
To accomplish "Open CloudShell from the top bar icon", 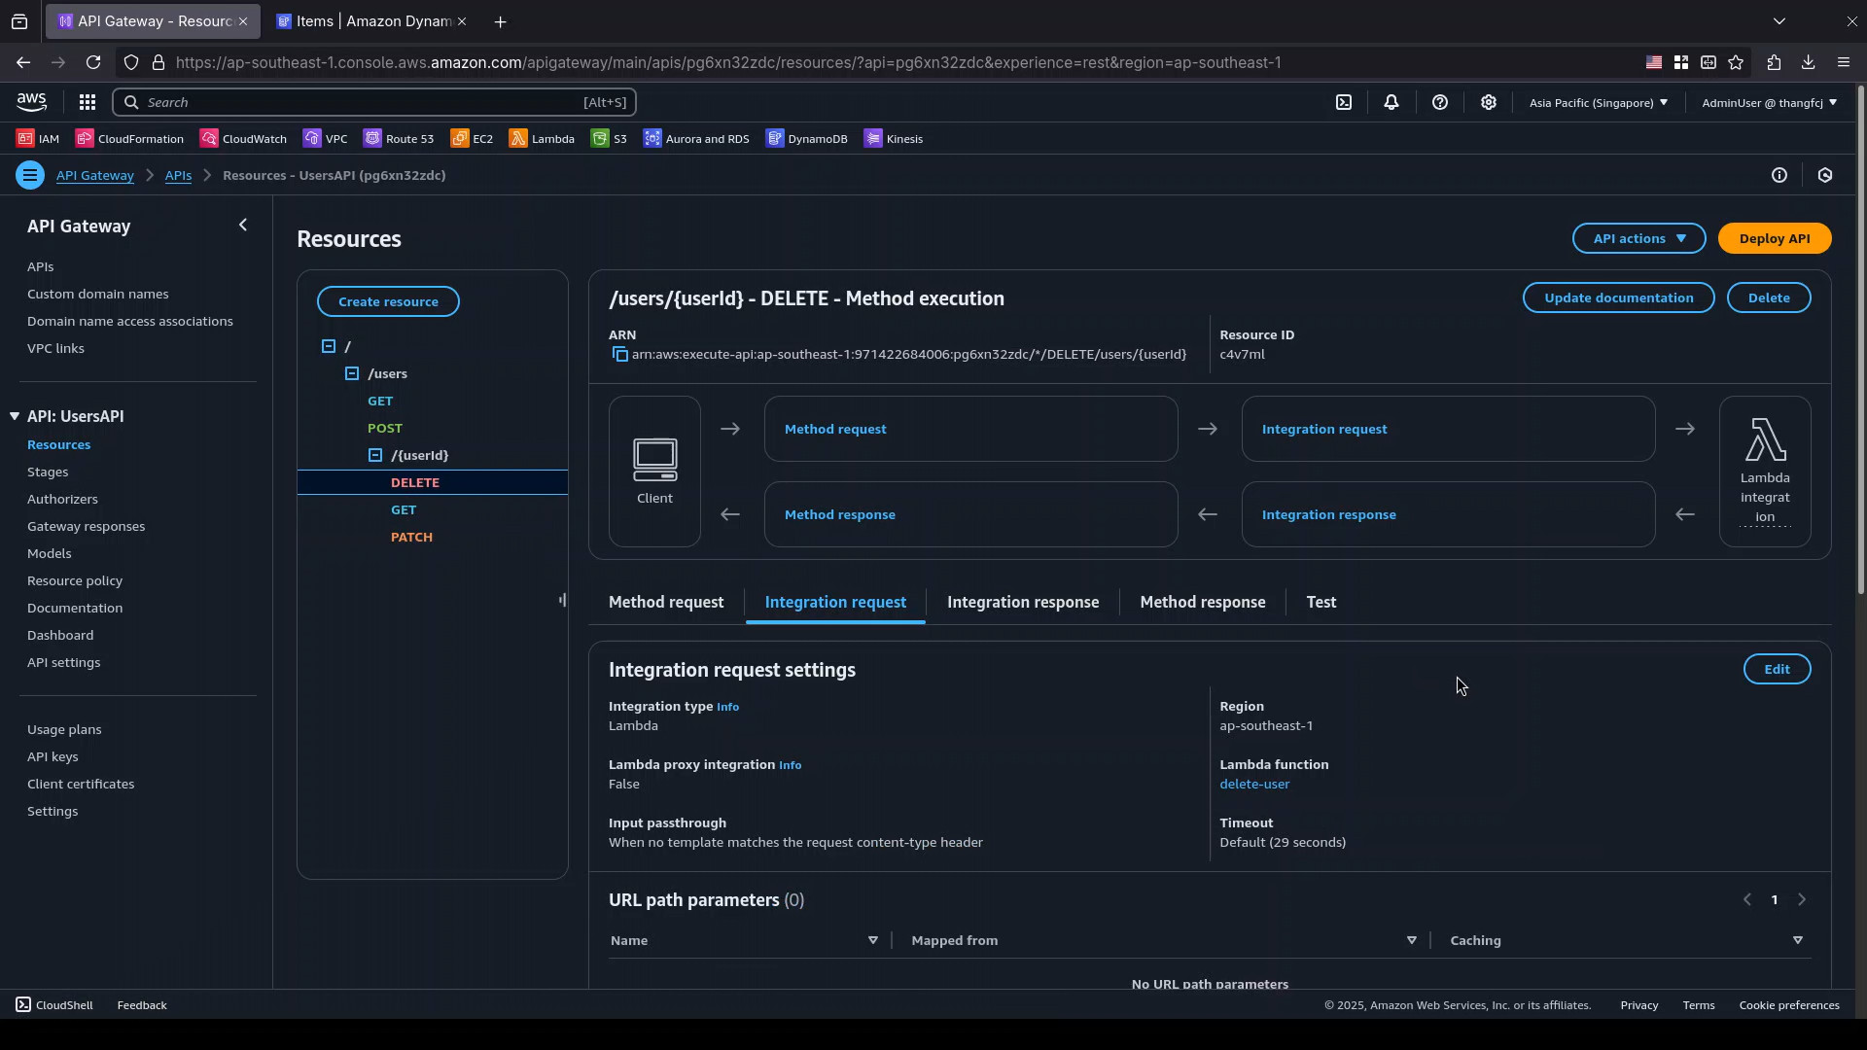I will 1344,102.
